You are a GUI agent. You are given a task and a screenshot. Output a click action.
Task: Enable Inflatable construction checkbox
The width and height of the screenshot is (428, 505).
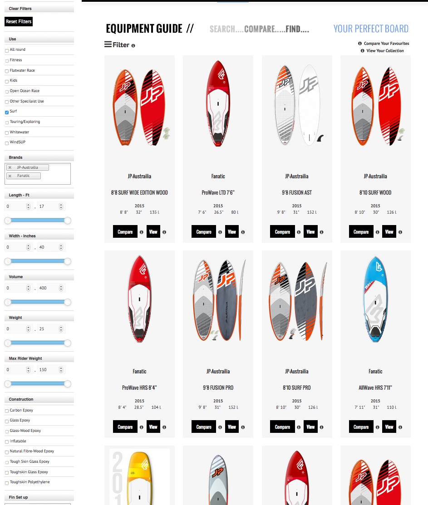click(x=7, y=442)
